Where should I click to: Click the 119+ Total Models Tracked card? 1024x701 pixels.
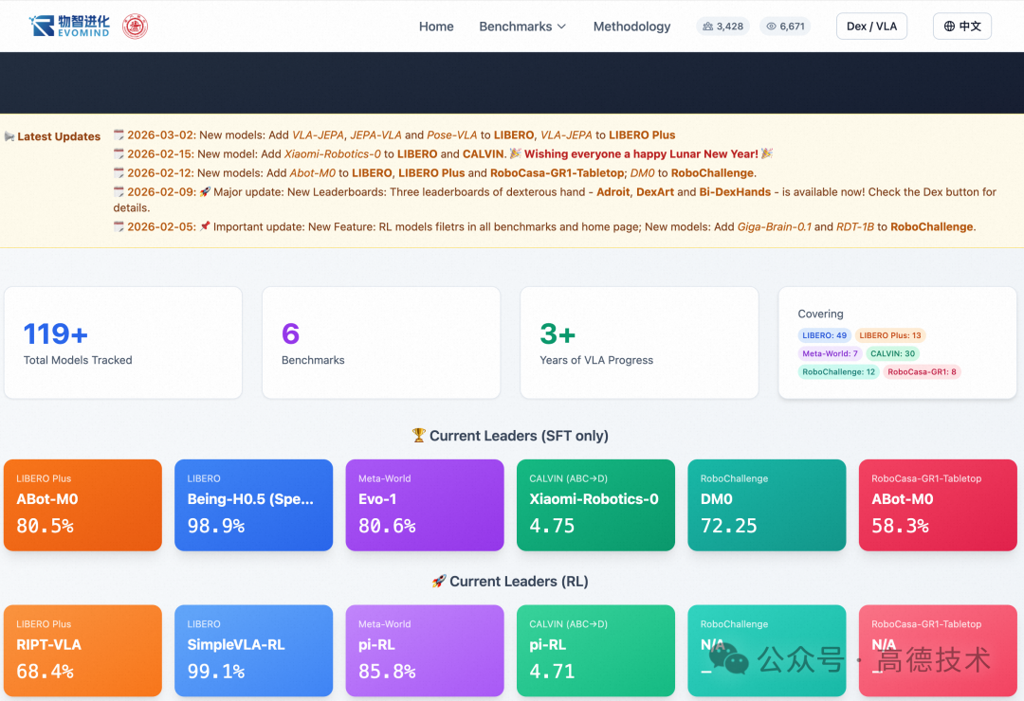click(123, 343)
